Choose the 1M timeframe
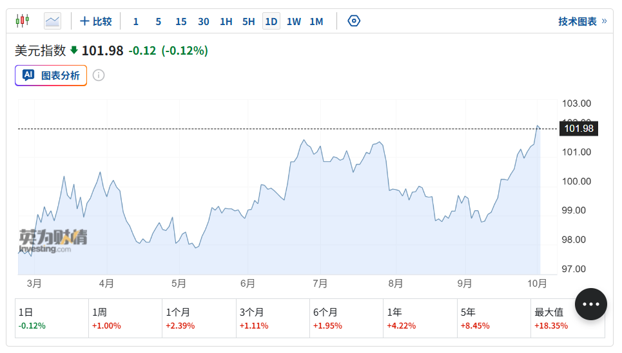This screenshot has height=353, width=622. [316, 21]
